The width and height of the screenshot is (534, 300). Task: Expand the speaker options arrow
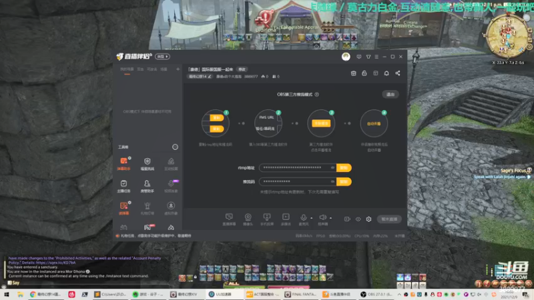point(330,218)
